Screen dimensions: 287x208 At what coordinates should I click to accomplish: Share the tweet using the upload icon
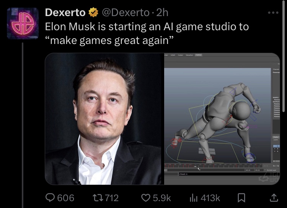pos(274,198)
